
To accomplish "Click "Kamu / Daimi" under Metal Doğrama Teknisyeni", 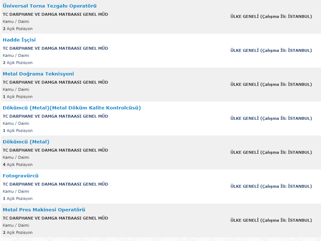I will point(16,89).
